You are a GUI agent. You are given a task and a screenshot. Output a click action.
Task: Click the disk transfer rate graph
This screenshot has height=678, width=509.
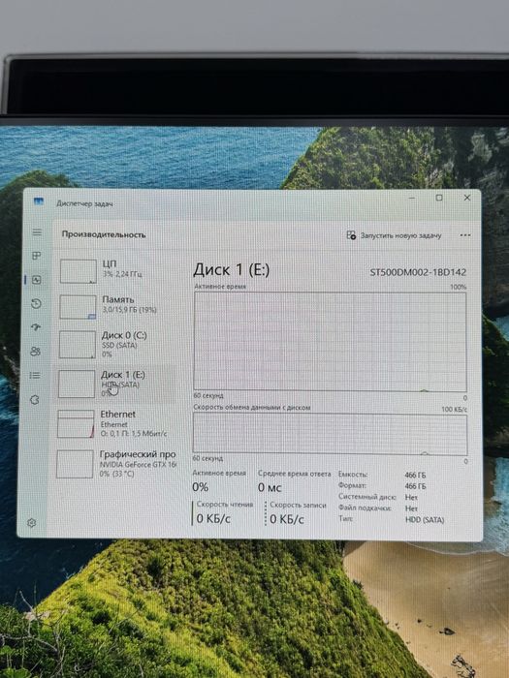(x=330, y=434)
